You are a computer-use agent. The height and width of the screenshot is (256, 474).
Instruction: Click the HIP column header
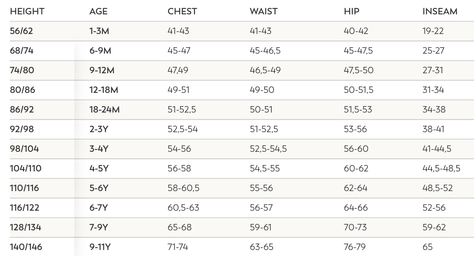pos(352,12)
